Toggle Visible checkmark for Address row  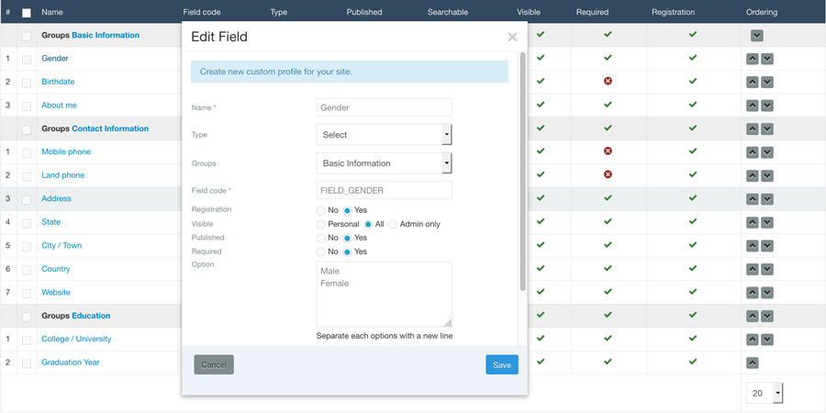tap(541, 197)
